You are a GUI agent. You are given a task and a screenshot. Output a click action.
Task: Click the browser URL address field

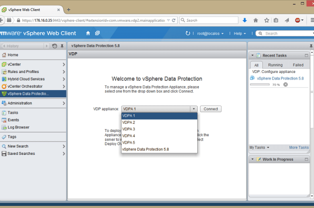tap(93, 20)
